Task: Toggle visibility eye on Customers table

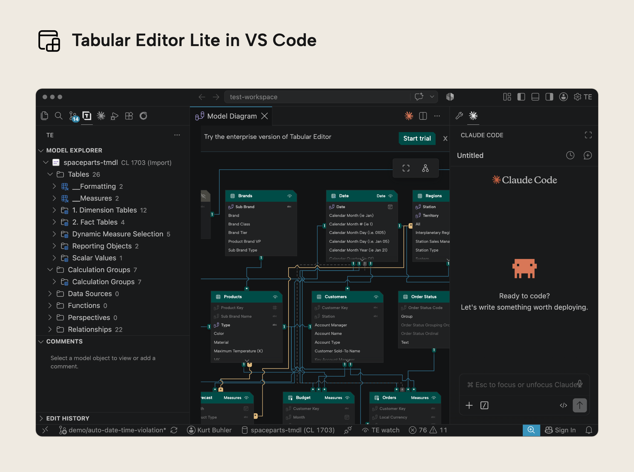Action: point(376,297)
